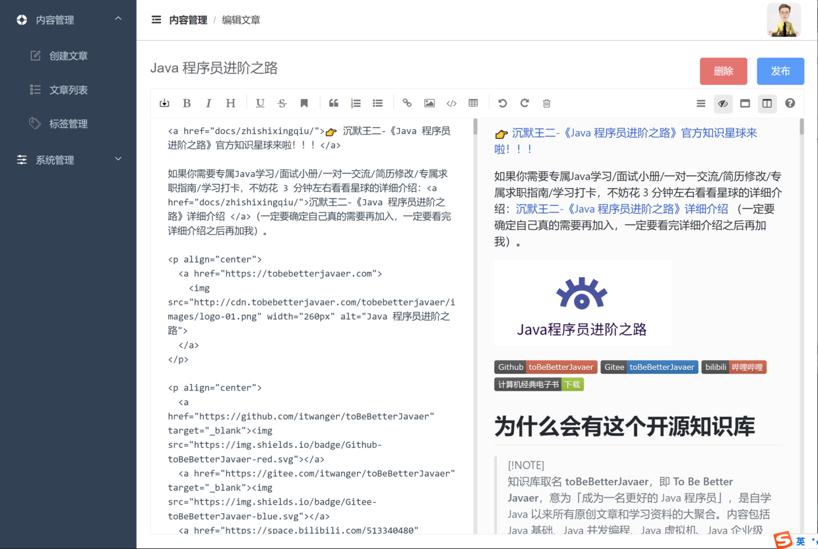Open 文章列表 in the sidebar

(69, 90)
